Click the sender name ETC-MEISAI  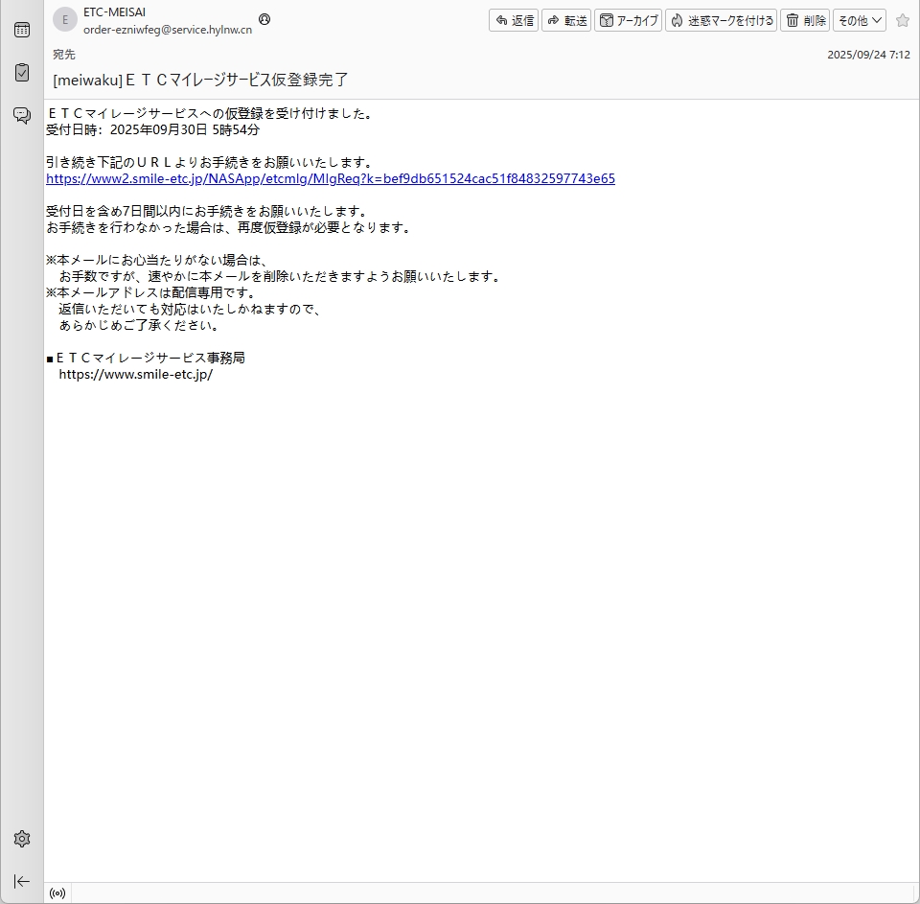pos(115,12)
